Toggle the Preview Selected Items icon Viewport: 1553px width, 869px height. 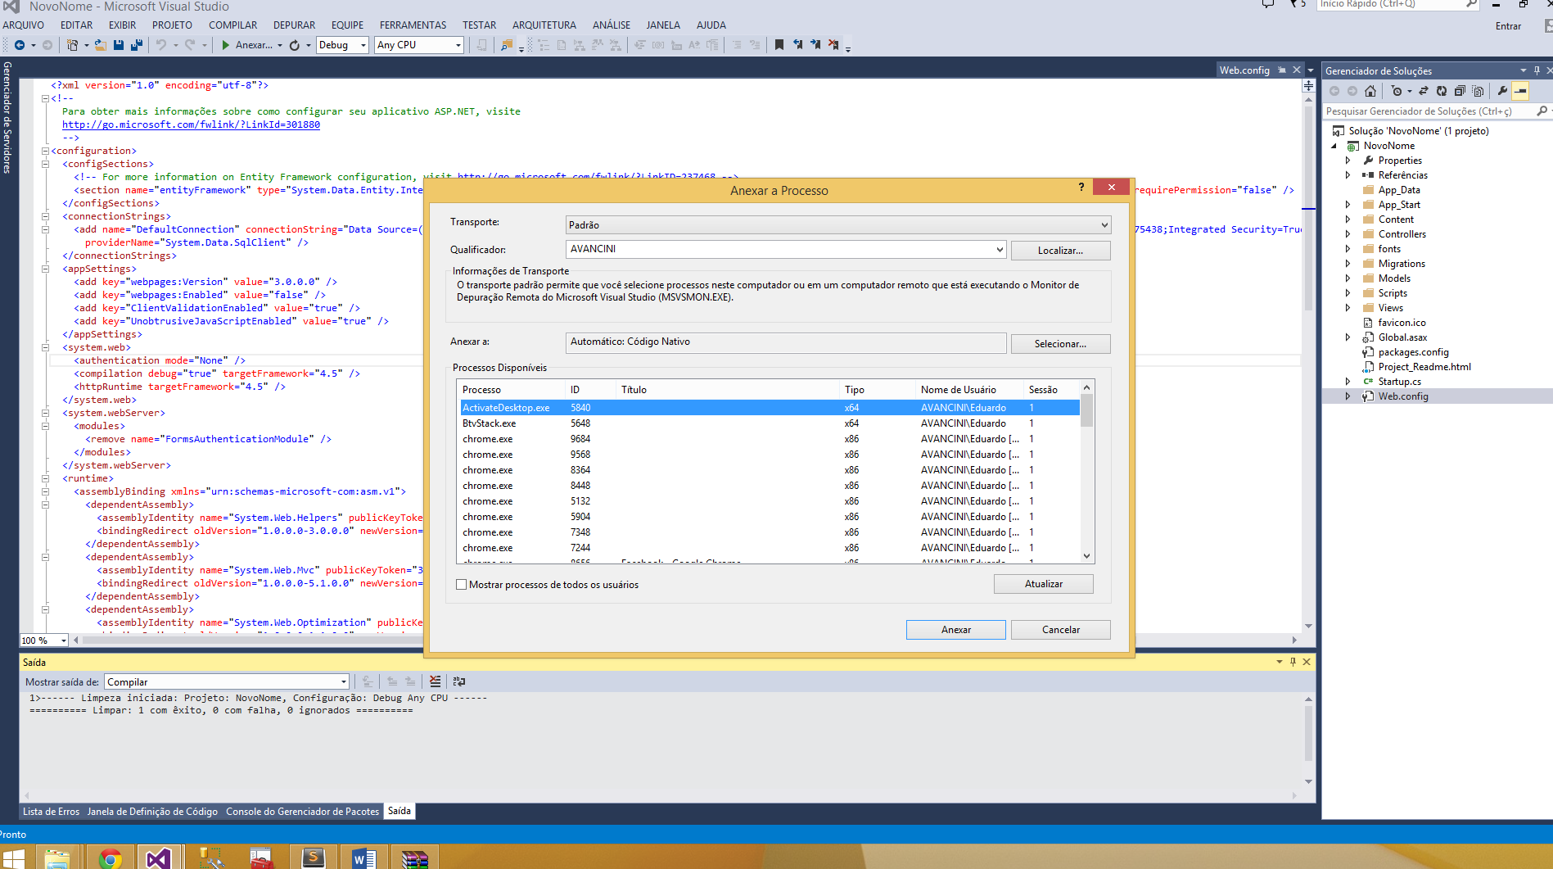coord(1520,91)
